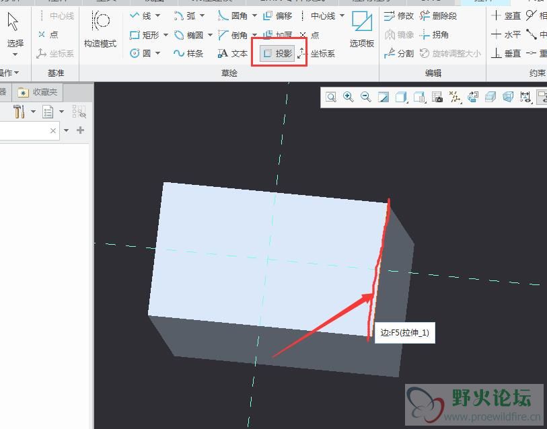Click the 分割 divide tool

coord(399,53)
